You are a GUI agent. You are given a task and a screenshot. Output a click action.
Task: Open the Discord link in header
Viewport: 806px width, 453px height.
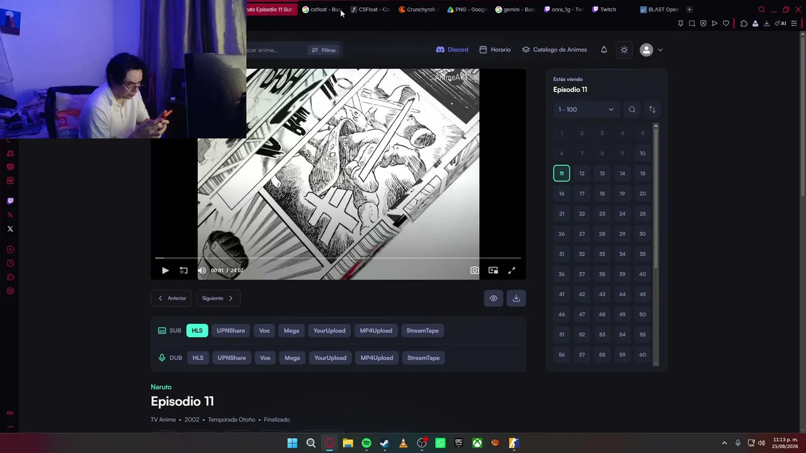pos(452,50)
